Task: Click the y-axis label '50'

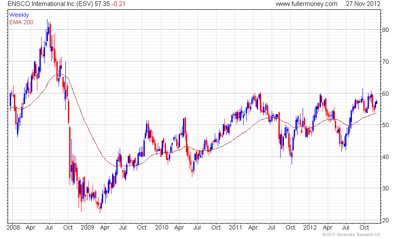Action: tap(385, 125)
